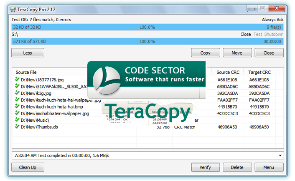Sort by Source CRC column header
This screenshot has height=181, width=295.
pyautogui.click(x=228, y=72)
